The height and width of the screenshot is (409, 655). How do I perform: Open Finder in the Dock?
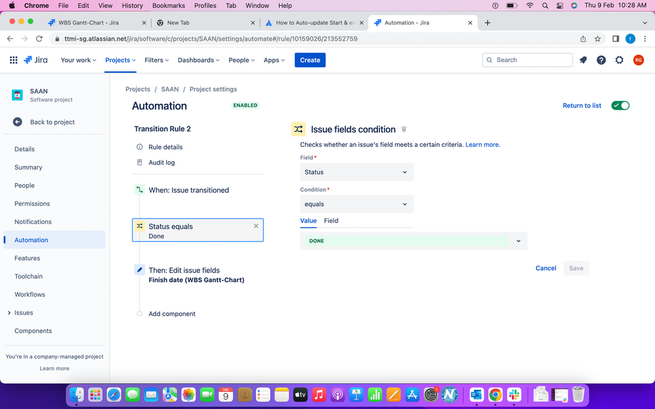coord(76,395)
